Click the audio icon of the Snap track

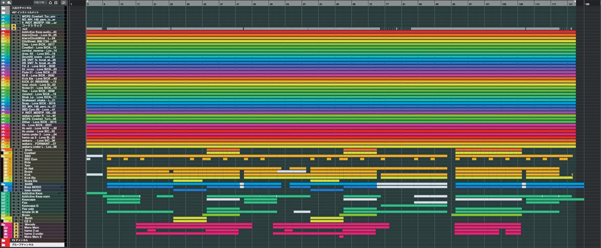tap(4, 103)
